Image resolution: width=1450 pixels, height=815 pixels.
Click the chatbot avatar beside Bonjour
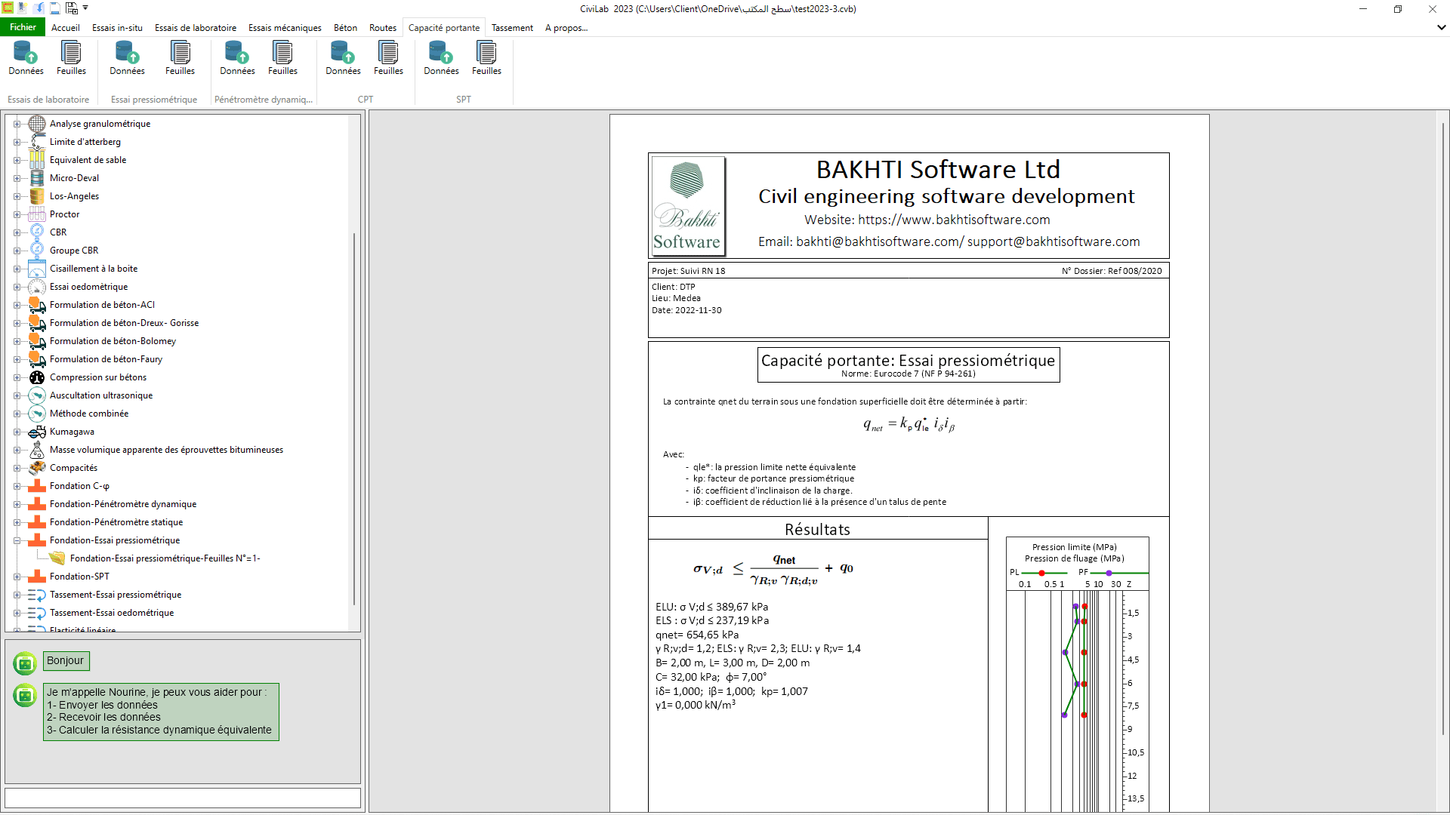pyautogui.click(x=25, y=663)
